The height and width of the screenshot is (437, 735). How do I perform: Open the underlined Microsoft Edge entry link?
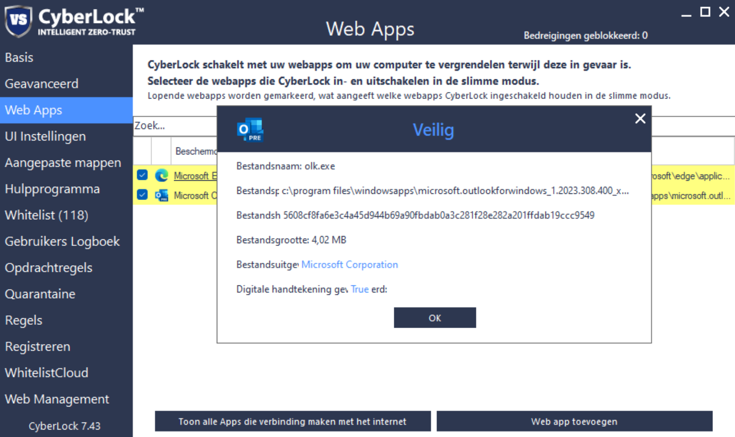coord(195,176)
